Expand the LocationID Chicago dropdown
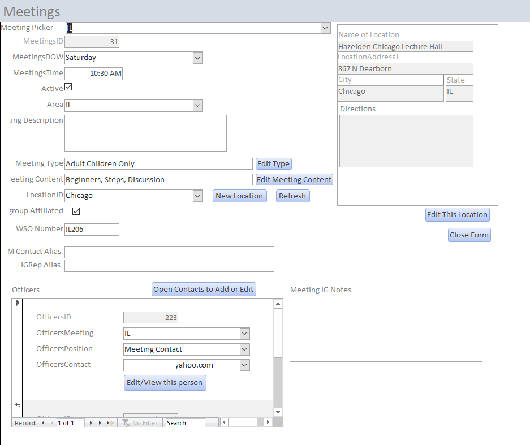This screenshot has width=530, height=445. click(x=197, y=196)
